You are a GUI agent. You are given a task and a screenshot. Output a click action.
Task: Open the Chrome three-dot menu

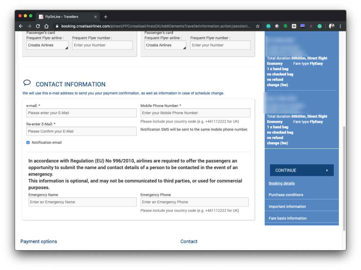tap(340, 26)
